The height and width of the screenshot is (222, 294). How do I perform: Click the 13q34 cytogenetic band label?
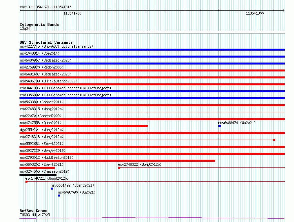[25, 28]
